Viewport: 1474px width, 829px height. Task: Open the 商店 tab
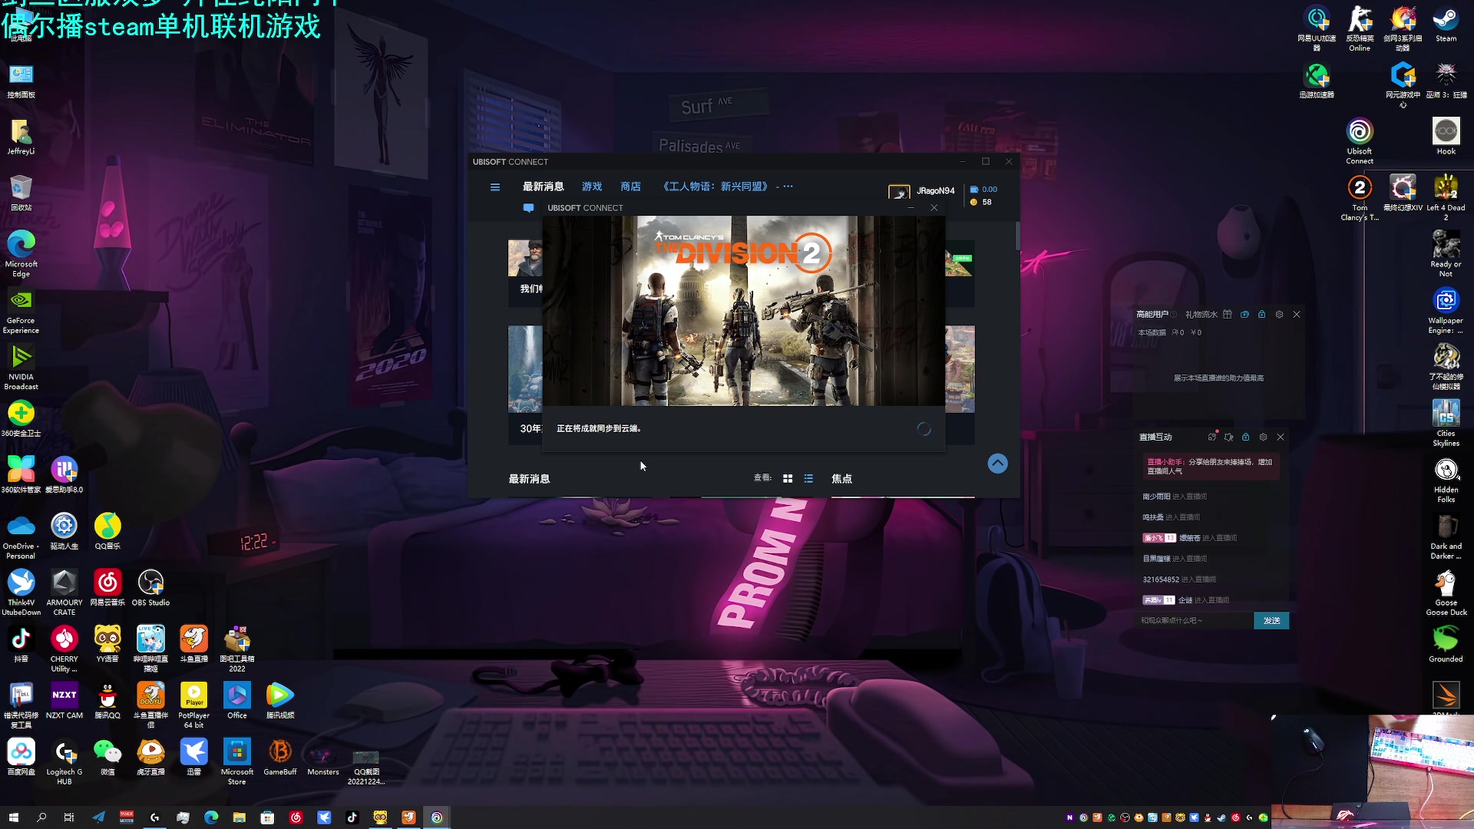coord(630,187)
